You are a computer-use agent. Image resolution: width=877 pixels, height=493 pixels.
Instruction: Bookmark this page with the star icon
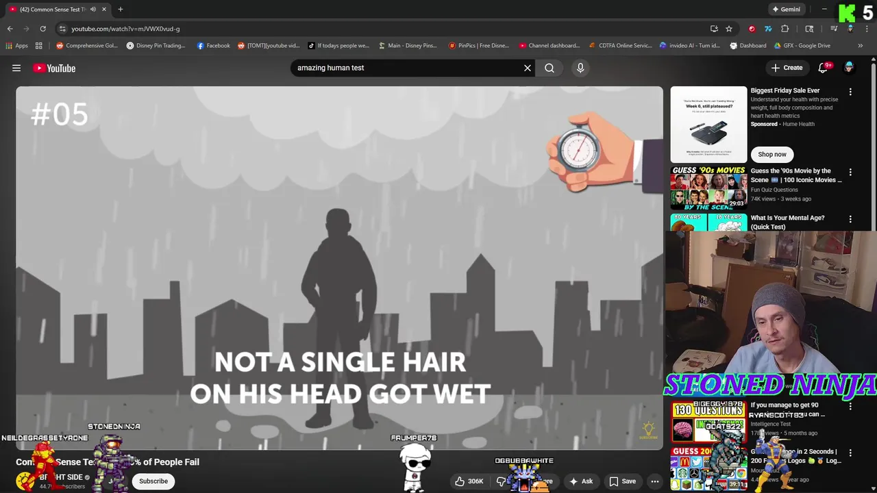[729, 29]
